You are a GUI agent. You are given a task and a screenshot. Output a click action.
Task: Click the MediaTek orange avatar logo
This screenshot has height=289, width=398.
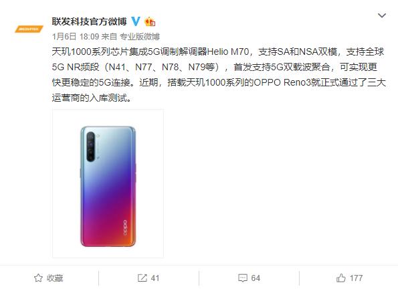(x=29, y=29)
